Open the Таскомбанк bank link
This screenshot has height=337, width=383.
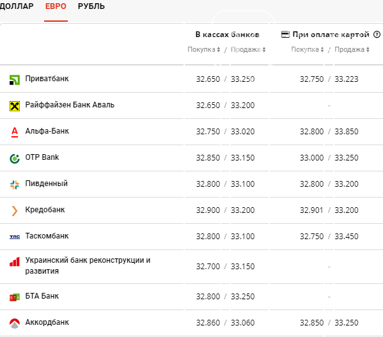point(47,236)
